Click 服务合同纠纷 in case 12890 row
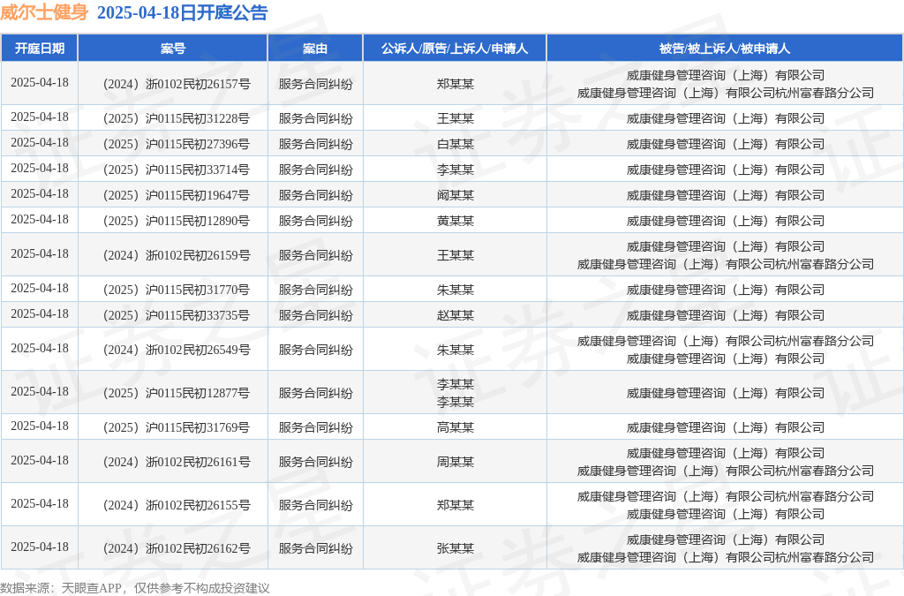Screen dimensions: 904x596 click(315, 221)
